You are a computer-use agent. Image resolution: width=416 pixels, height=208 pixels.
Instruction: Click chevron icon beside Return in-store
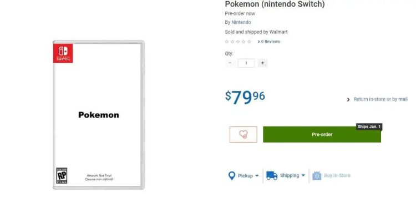pyautogui.click(x=348, y=99)
